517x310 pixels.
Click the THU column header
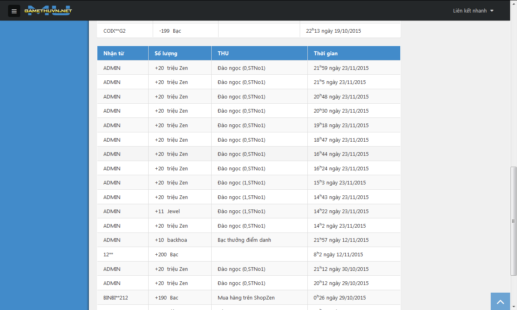(260, 53)
